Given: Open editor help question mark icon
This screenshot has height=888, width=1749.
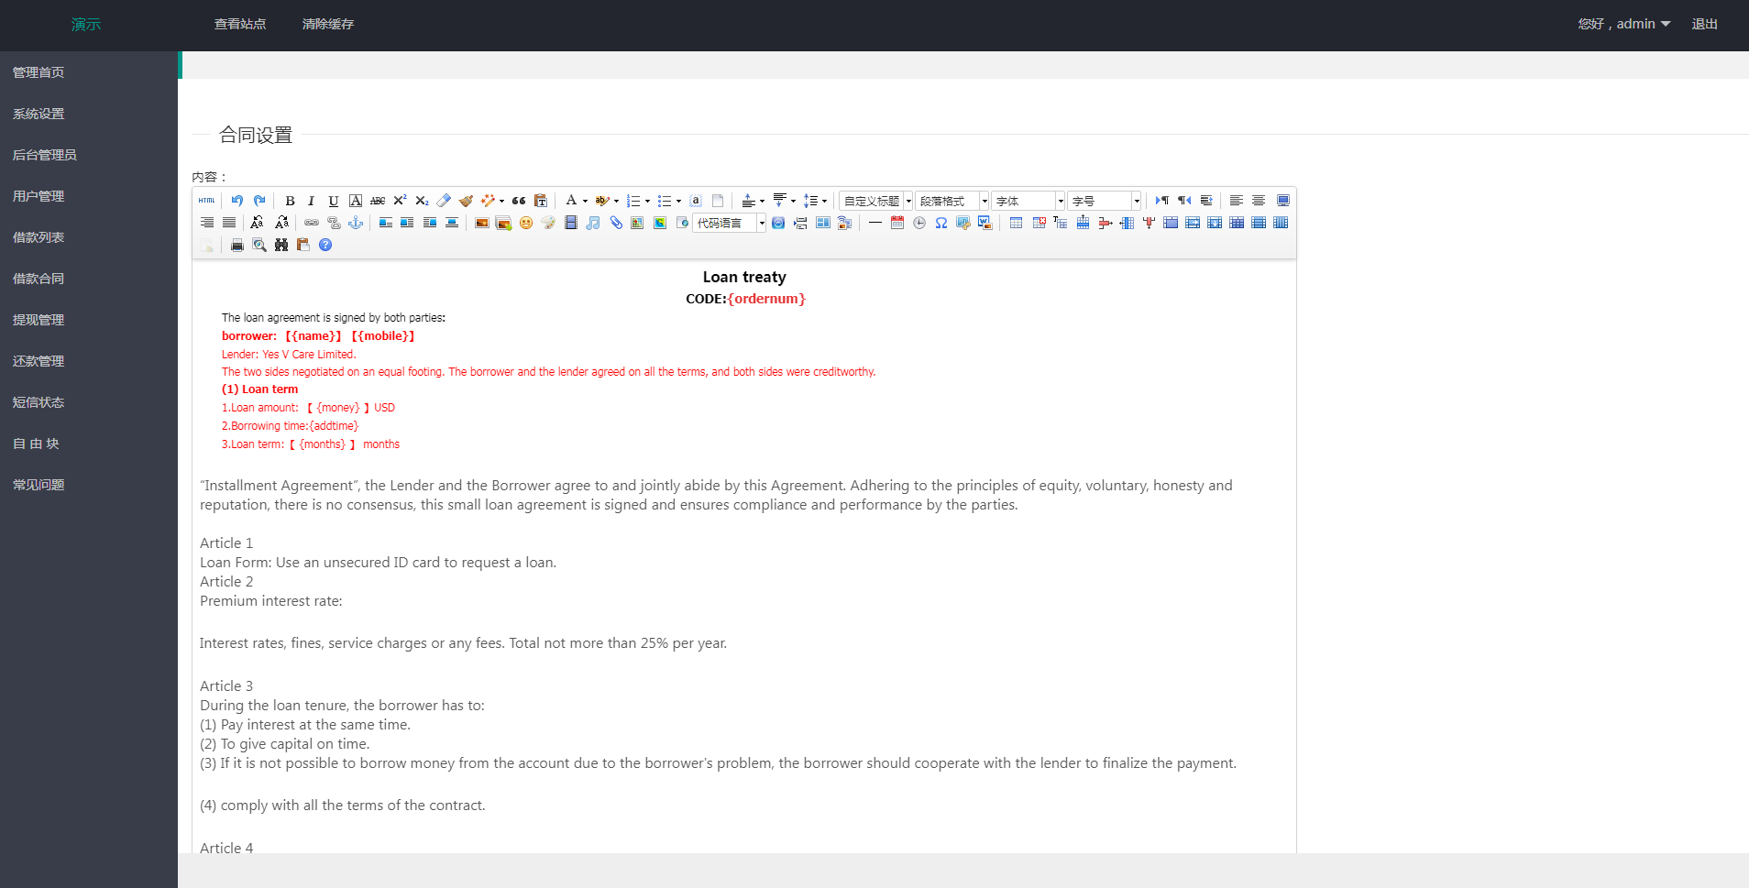Looking at the screenshot, I should pyautogui.click(x=325, y=245).
